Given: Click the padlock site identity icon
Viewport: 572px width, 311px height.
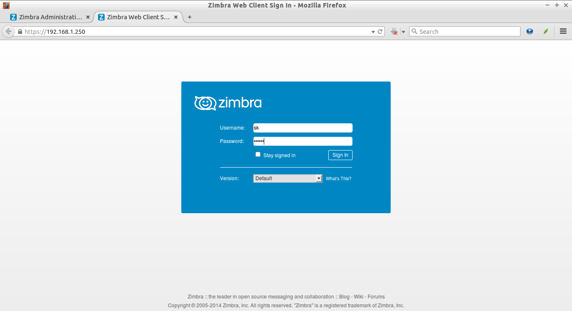Looking at the screenshot, I should [20, 31].
